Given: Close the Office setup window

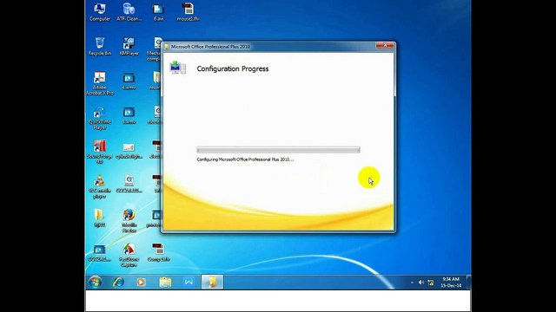Looking at the screenshot, I should click(385, 45).
